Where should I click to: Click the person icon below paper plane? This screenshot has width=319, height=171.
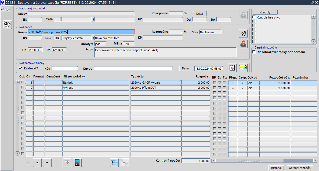pyautogui.click(x=243, y=44)
